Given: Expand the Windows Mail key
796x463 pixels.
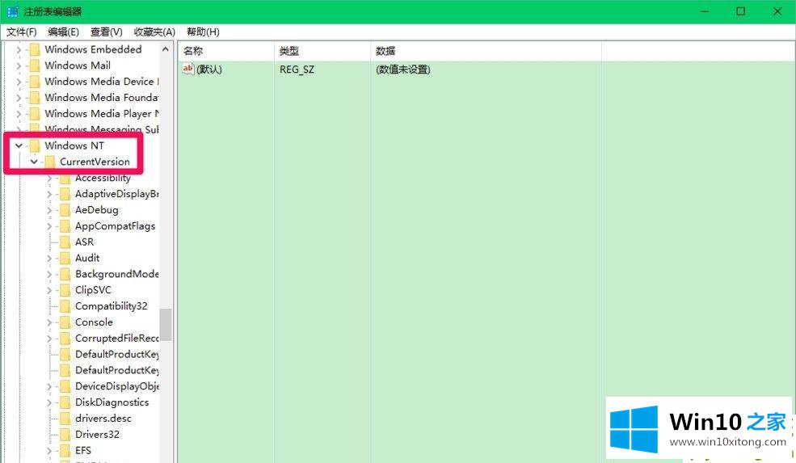Looking at the screenshot, I should pos(19,65).
